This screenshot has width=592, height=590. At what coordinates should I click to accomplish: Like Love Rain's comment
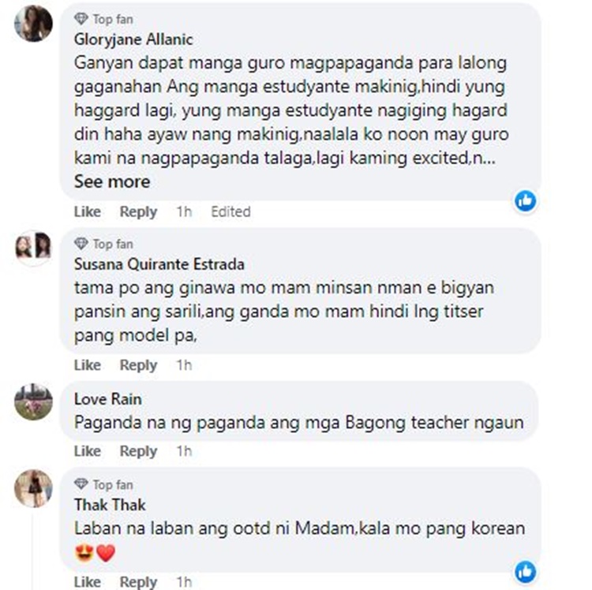[x=87, y=451]
